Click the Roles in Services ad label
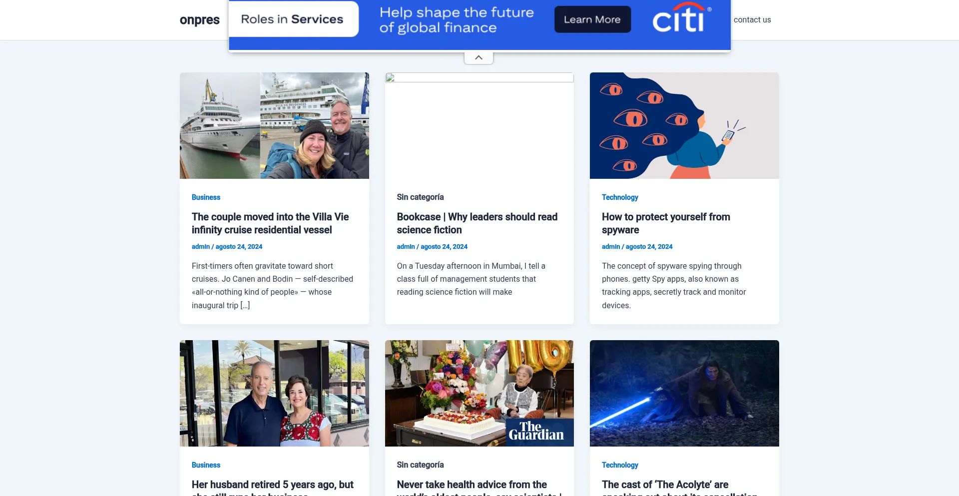Screen dimensions: 959x496 tap(293, 19)
